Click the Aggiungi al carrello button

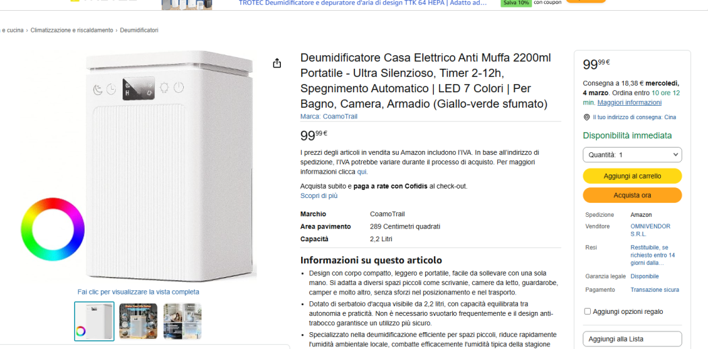pyautogui.click(x=632, y=176)
